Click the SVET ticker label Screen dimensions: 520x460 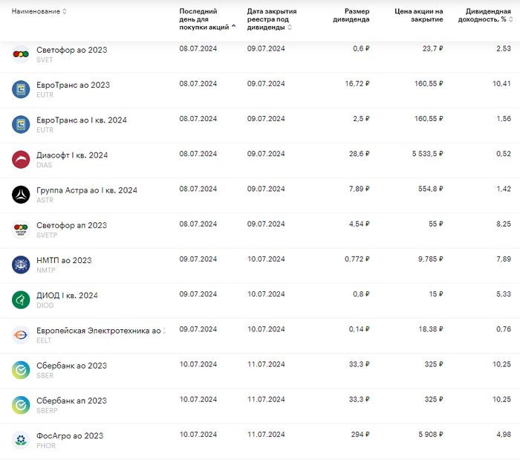point(45,60)
